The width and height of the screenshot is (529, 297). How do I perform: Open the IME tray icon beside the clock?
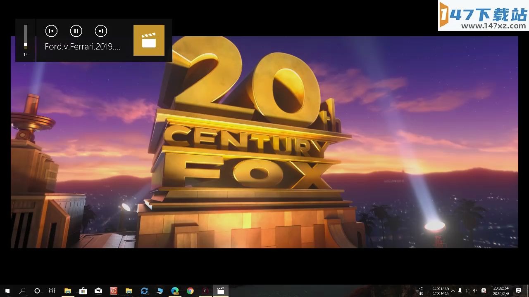coord(484,291)
